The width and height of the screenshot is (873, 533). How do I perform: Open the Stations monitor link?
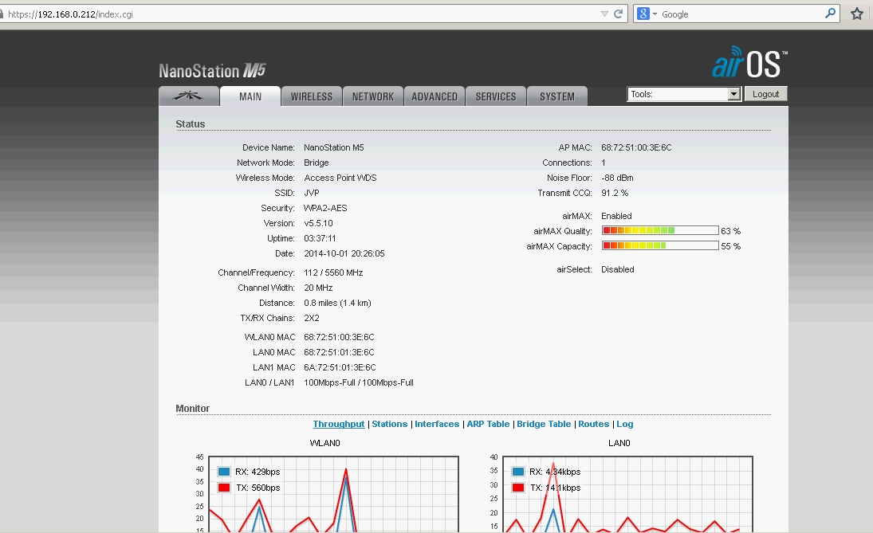click(x=390, y=424)
